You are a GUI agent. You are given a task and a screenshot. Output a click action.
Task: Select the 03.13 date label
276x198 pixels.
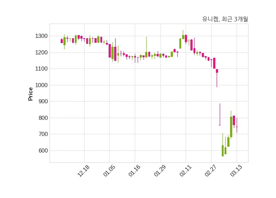(237, 171)
